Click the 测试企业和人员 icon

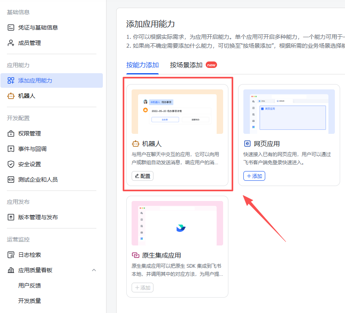[x=11, y=179]
